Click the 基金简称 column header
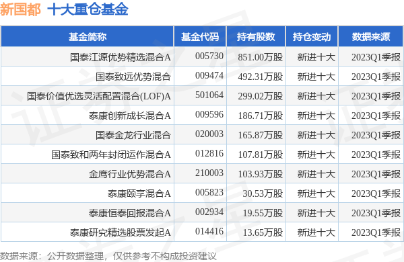This screenshot has height=262, width=404. (x=88, y=37)
